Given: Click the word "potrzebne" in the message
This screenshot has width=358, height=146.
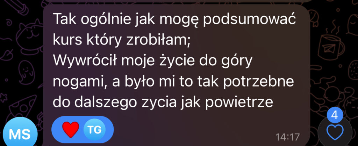Looking at the screenshot, I should click(258, 82).
